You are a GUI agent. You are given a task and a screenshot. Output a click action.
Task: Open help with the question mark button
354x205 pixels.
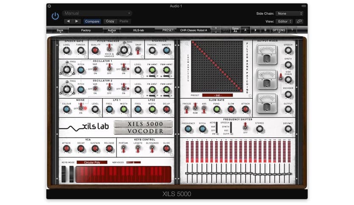click(292, 30)
